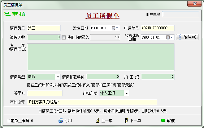Enable the 使用小时录入 checkbox

tap(64, 38)
